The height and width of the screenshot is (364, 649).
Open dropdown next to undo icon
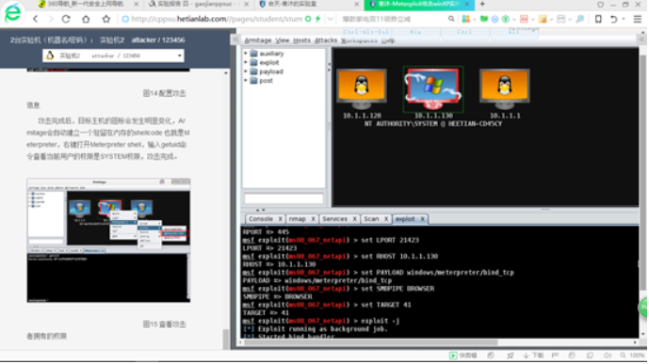pos(625,19)
